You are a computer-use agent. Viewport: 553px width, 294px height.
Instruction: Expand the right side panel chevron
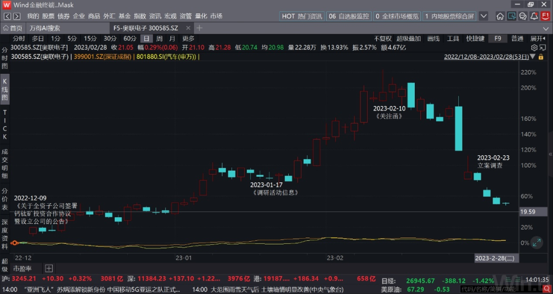click(x=550, y=154)
